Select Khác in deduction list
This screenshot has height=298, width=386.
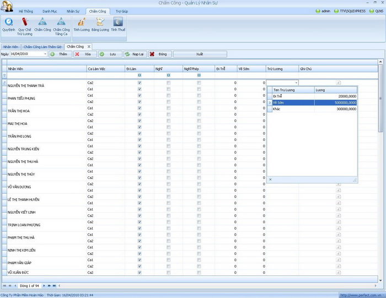(x=314, y=109)
